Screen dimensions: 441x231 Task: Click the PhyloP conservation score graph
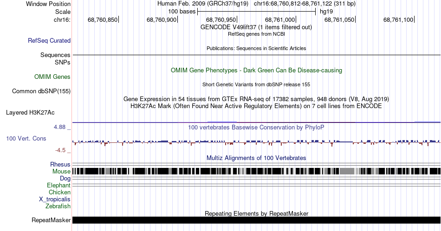click(x=256, y=142)
